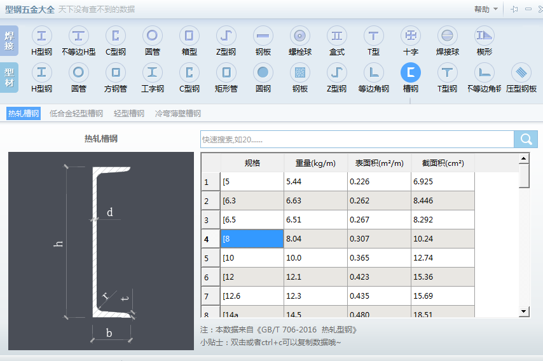Viewport: 543px width, 361px height.
Task: Click weight value 5.44
Action: (x=315, y=182)
